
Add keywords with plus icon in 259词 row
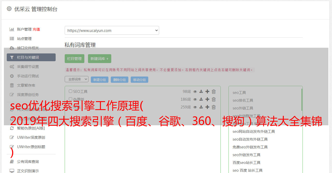207,107
